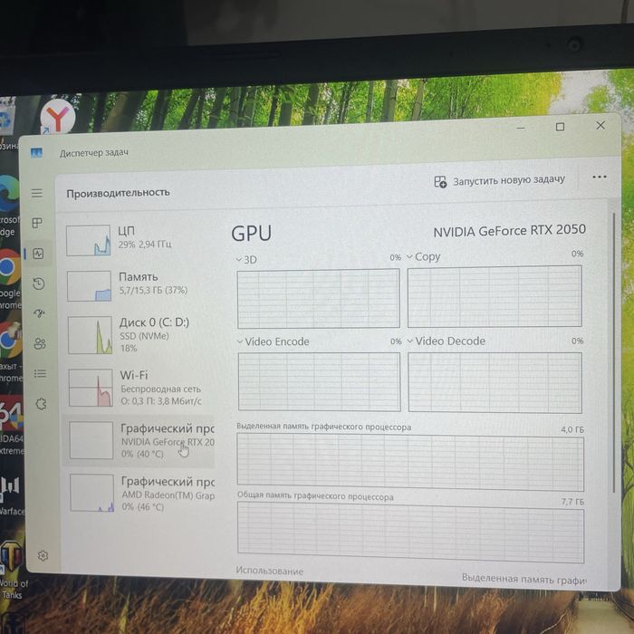Click the NVIDIA GeForce RTX 2050 title
Screen dimensions: 634x634
coord(509,230)
